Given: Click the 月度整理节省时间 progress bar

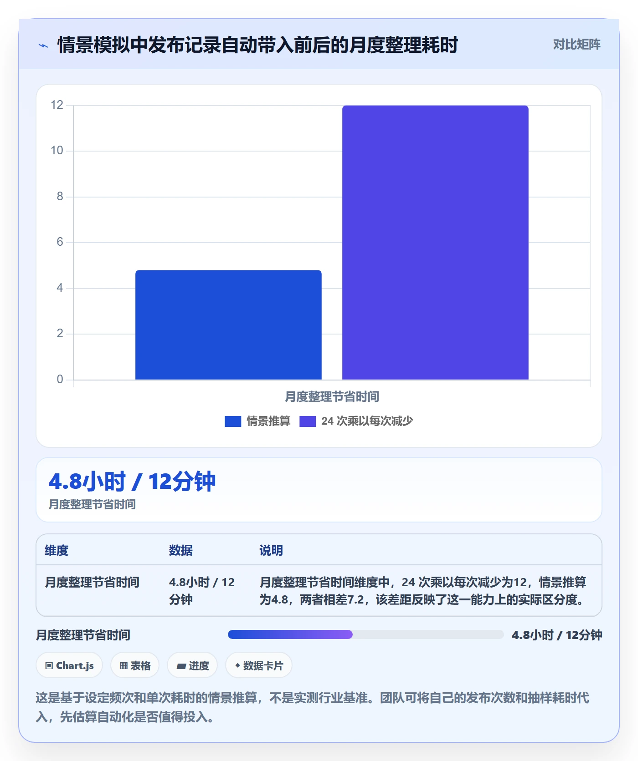Looking at the screenshot, I should point(365,634).
